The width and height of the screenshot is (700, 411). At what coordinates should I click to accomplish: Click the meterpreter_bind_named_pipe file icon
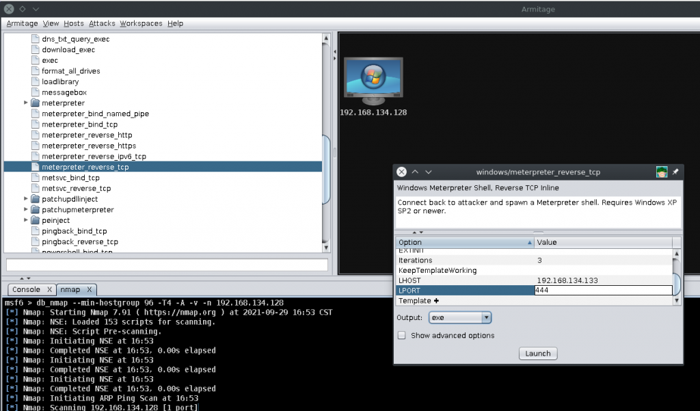tap(36, 114)
